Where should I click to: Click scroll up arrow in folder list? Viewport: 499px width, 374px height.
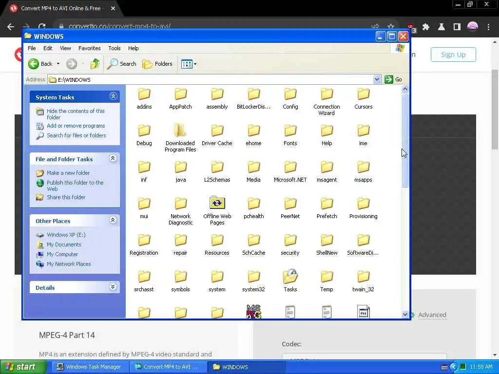tap(405, 89)
